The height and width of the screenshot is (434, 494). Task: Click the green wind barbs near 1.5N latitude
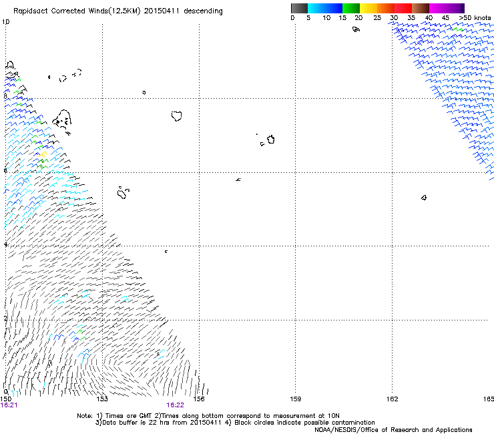pos(81,334)
